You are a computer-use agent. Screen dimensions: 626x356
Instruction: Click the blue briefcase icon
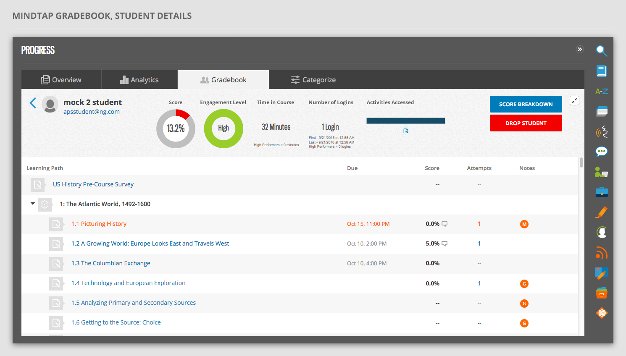(x=601, y=192)
